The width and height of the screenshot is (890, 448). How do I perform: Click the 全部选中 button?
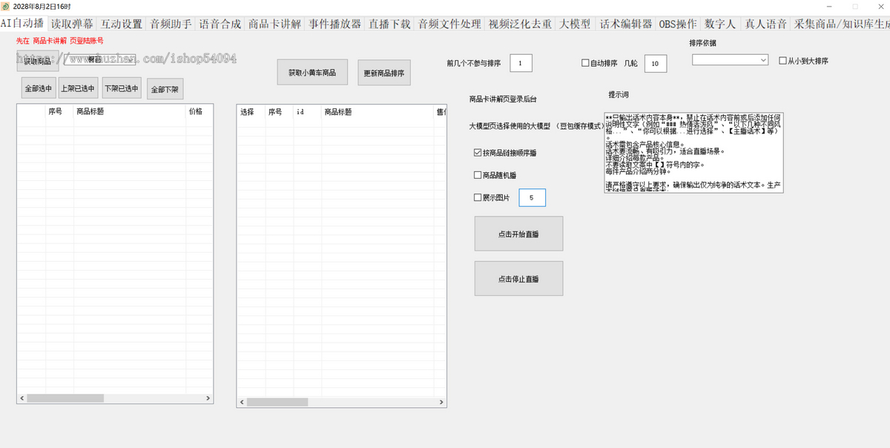pos(39,88)
